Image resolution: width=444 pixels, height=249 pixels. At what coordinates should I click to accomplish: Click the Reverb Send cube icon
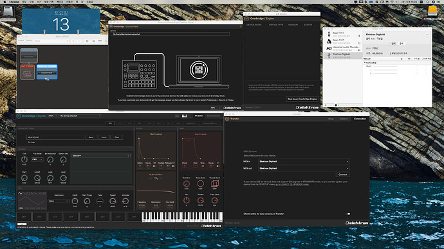[215, 184]
